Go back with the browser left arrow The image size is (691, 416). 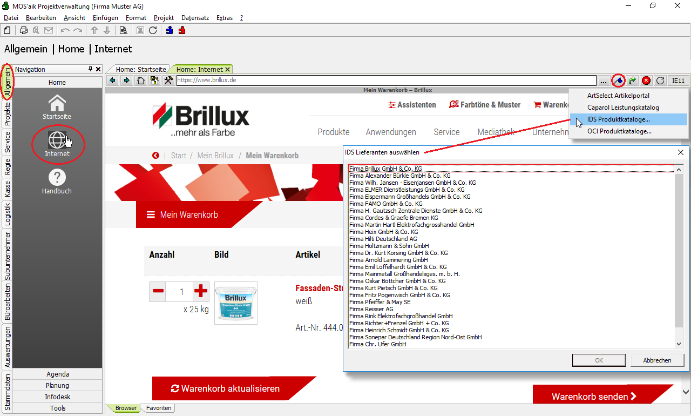click(113, 80)
